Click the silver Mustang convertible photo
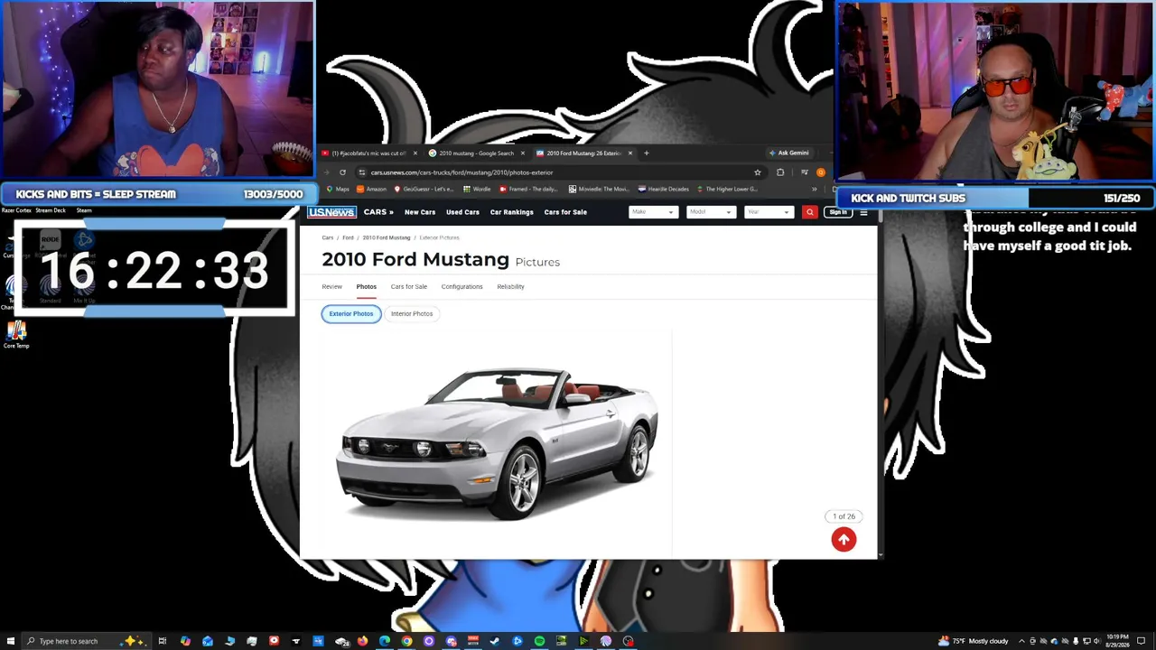The width and height of the screenshot is (1156, 650). [x=497, y=442]
